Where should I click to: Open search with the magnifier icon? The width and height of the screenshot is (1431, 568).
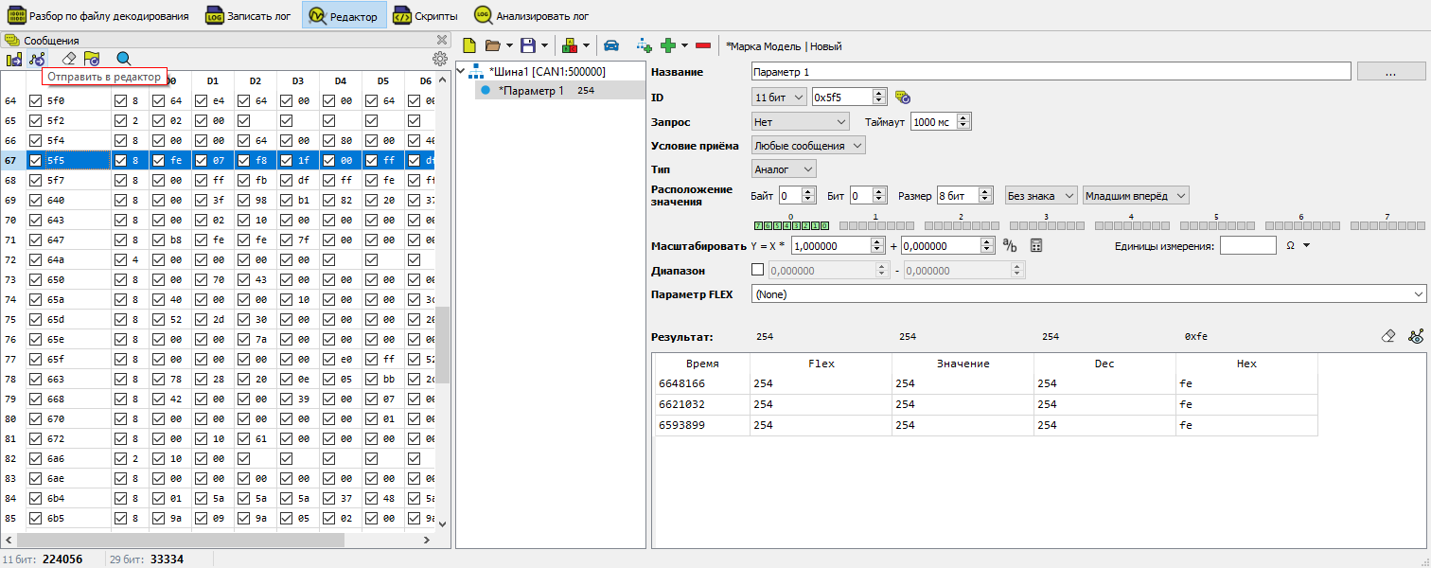pyautogui.click(x=123, y=59)
